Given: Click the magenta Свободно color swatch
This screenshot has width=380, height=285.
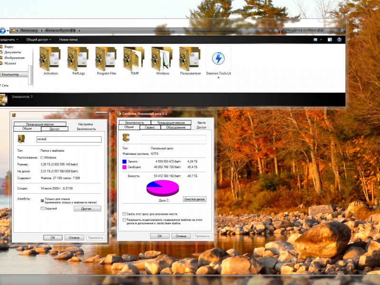Looking at the screenshot, I should pyautogui.click(x=124, y=167).
